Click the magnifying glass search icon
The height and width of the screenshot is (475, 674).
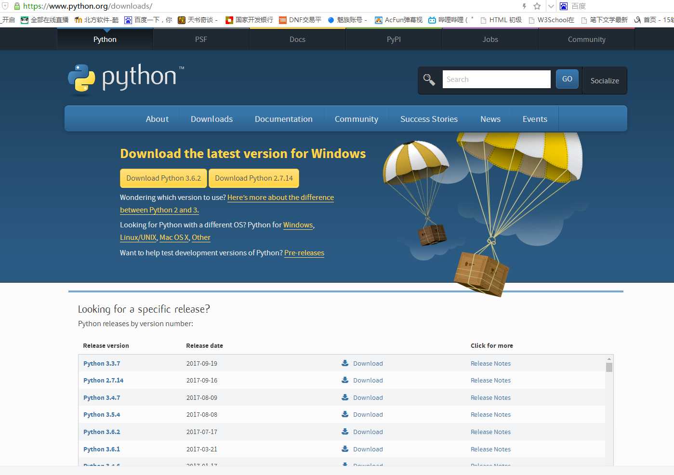pos(429,79)
